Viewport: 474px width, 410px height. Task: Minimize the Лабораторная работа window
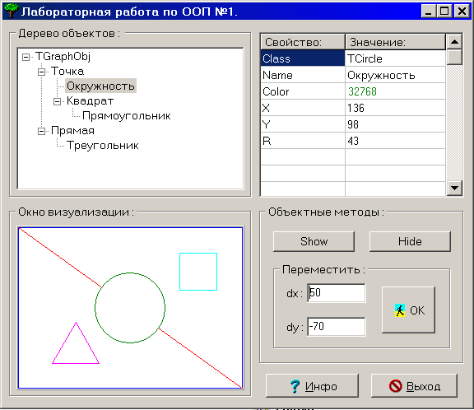[x=429, y=12]
